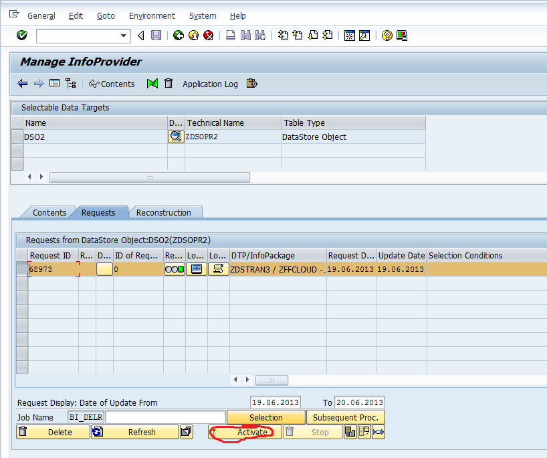547x458 pixels.
Task: Click the green activate flag icon in toolbar
Action: click(152, 84)
